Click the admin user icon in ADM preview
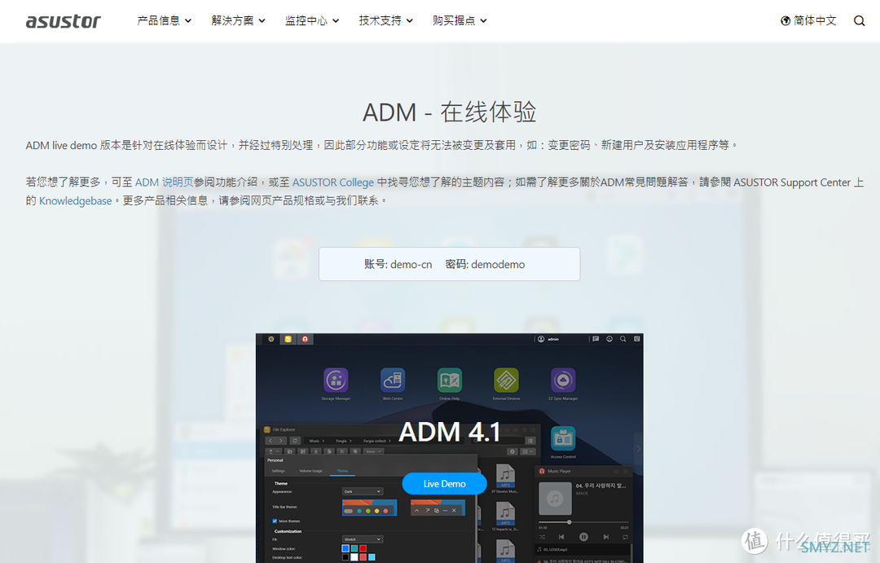 pyautogui.click(x=541, y=339)
